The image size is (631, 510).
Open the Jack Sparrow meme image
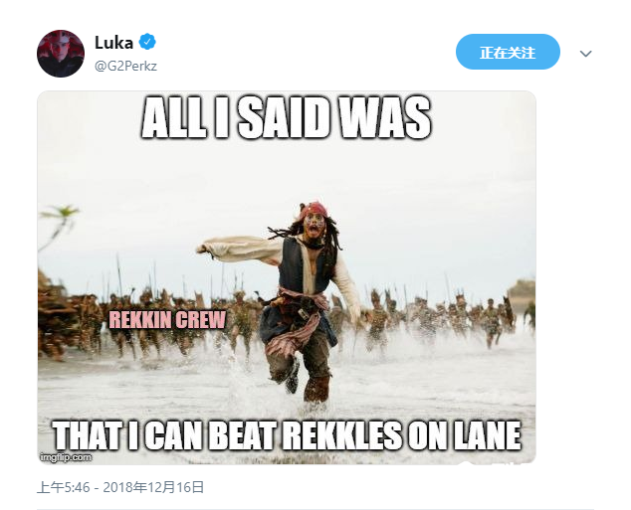coord(287,277)
